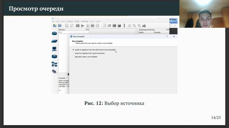The image size is (229, 128).
Task: Open the Annotate menu
Action: 85,21
